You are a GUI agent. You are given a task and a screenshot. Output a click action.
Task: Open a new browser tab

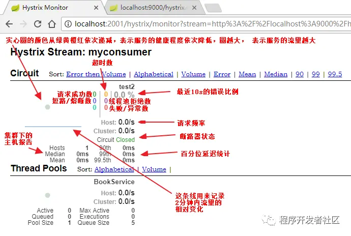click(x=213, y=8)
